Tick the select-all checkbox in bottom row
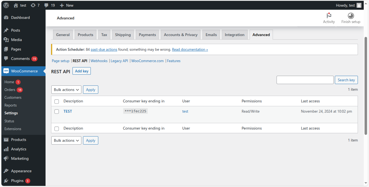Image resolution: width=369 pixels, height=187 pixels. click(x=57, y=128)
